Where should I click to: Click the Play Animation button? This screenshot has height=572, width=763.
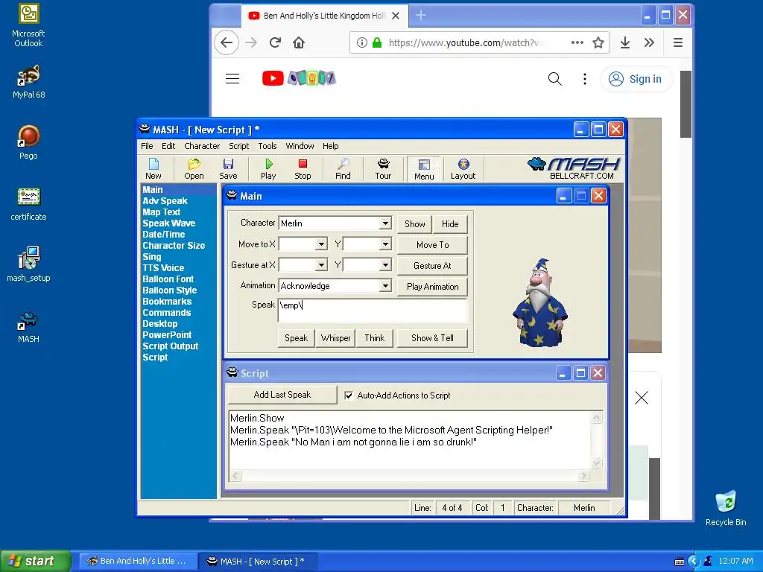[433, 287]
